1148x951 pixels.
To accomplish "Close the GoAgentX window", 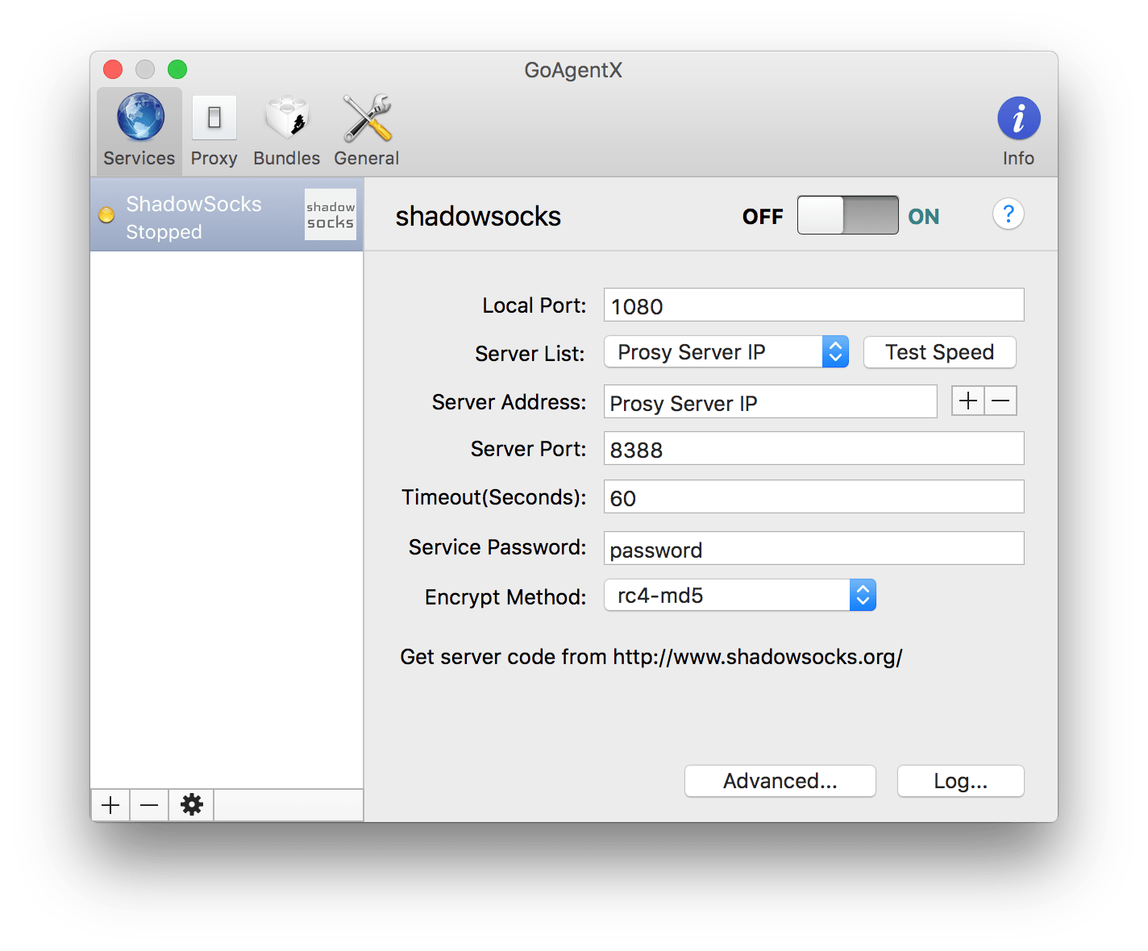I will 113,69.
